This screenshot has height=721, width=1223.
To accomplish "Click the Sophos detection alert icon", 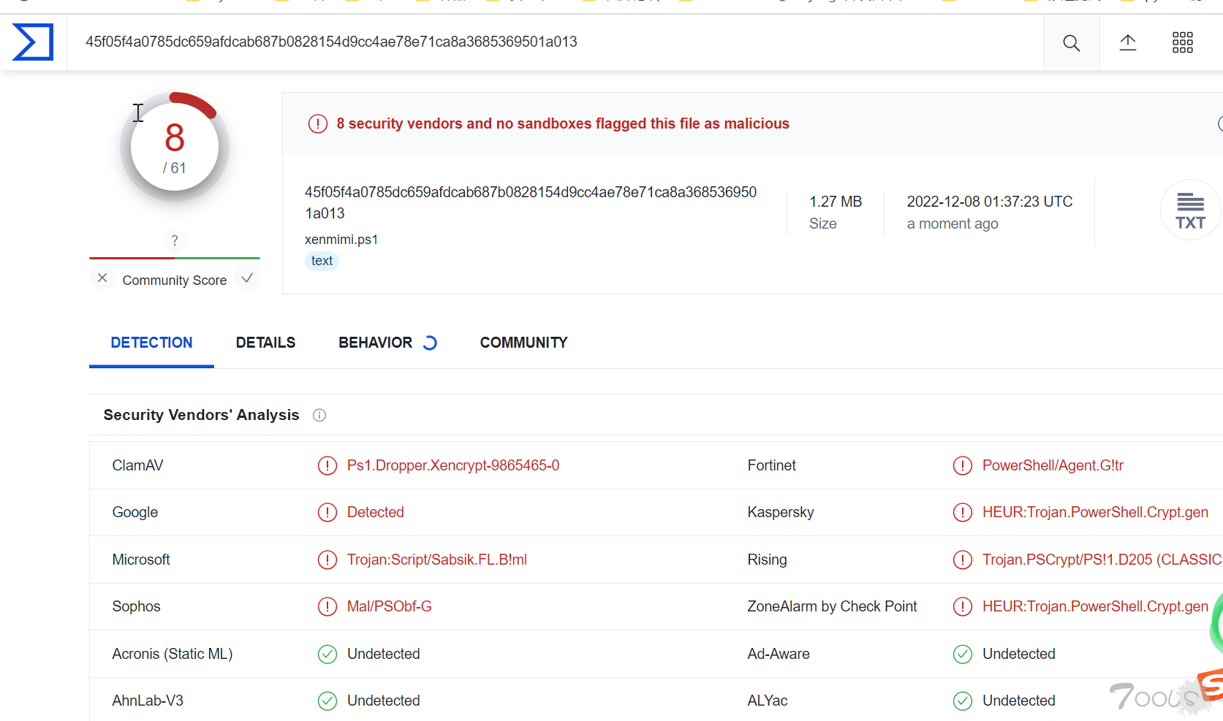I will (x=327, y=606).
